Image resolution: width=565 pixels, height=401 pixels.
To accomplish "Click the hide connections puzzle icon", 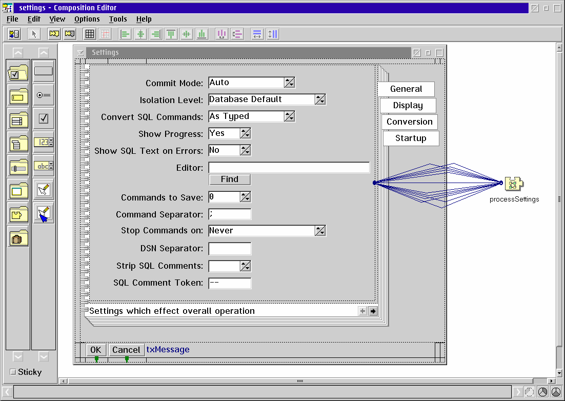I will 70,34.
